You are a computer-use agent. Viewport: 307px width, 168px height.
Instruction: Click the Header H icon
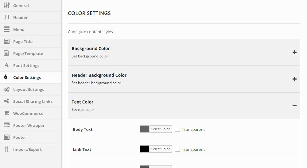pyautogui.click(x=7, y=17)
